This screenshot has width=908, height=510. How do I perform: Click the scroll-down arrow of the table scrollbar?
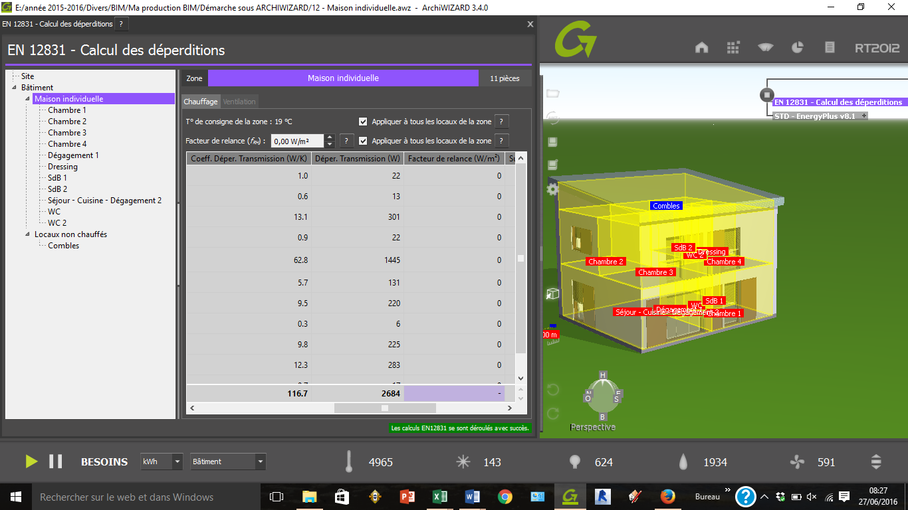(x=521, y=378)
